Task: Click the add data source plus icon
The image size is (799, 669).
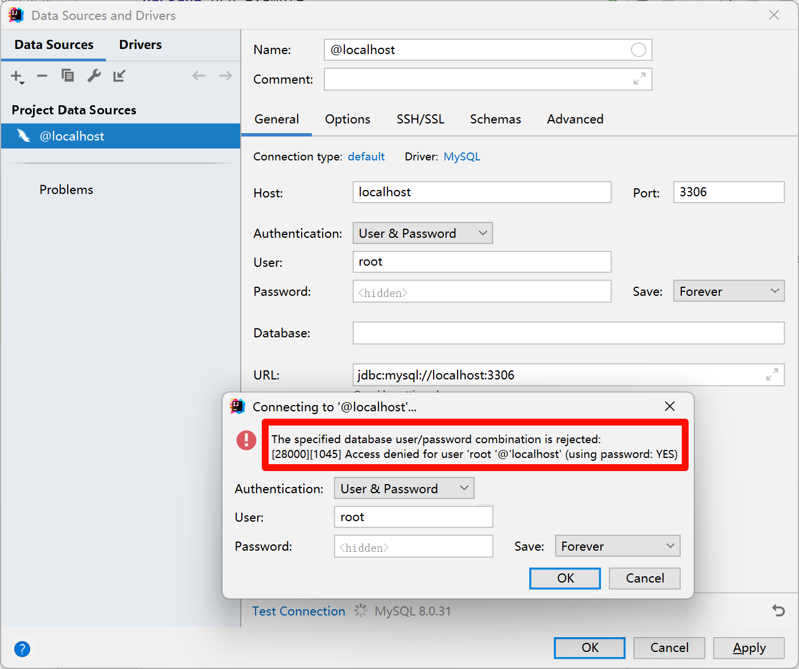Action: pos(17,76)
